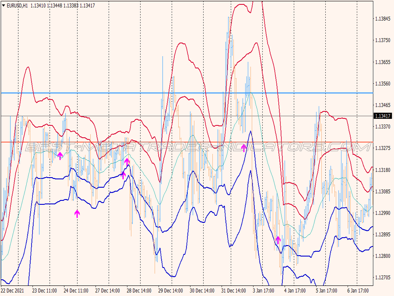394x296 pixels.
Task: Click price label 1.13275
Action: click(383, 148)
